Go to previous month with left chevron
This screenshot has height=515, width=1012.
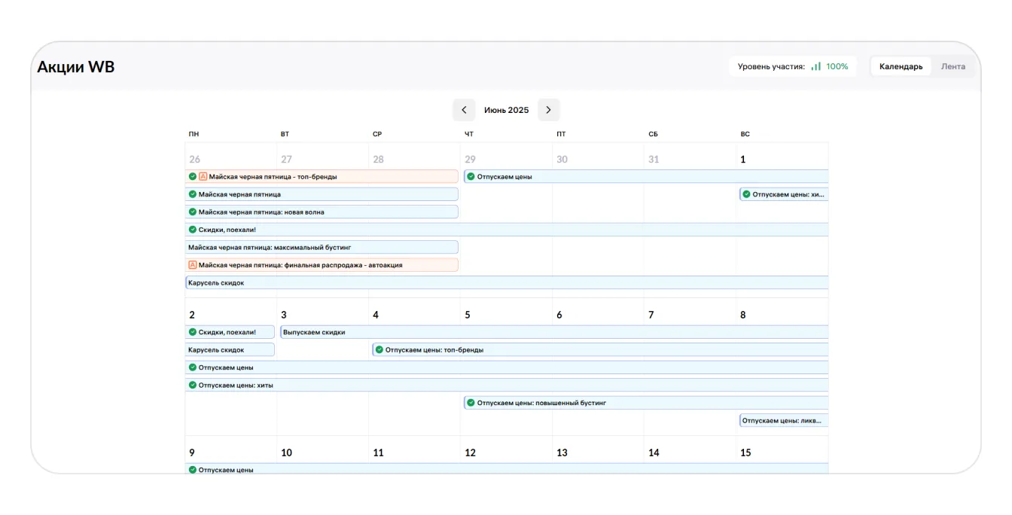[464, 110]
